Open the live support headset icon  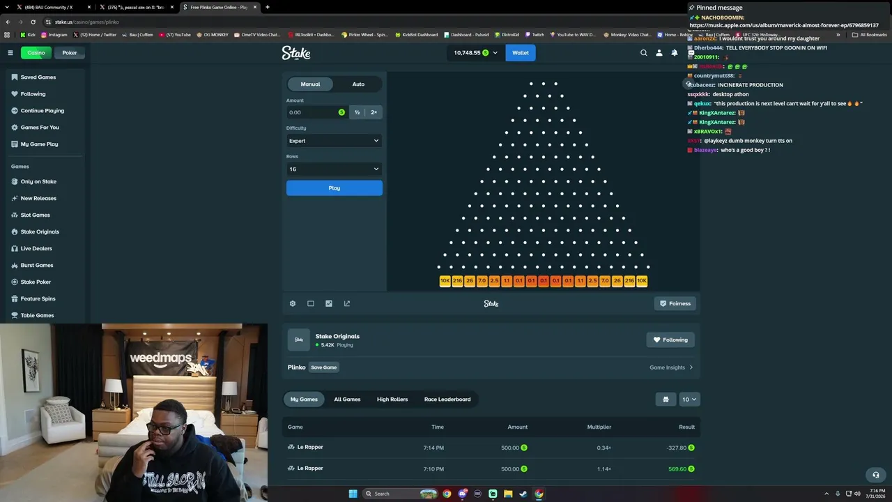click(876, 475)
